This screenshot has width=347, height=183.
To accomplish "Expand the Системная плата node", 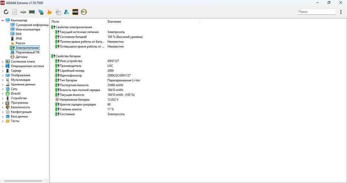I will pyautogui.click(x=3, y=61).
